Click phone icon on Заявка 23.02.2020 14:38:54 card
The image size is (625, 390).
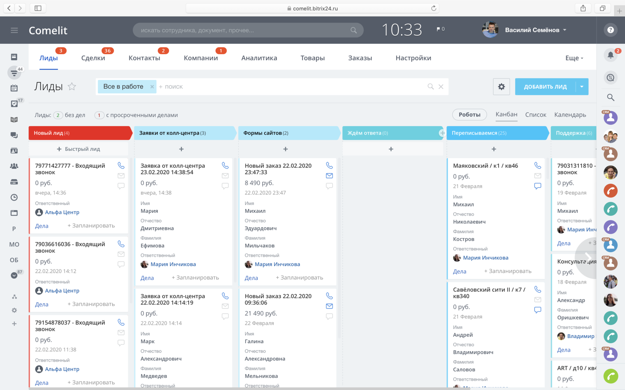tap(225, 165)
